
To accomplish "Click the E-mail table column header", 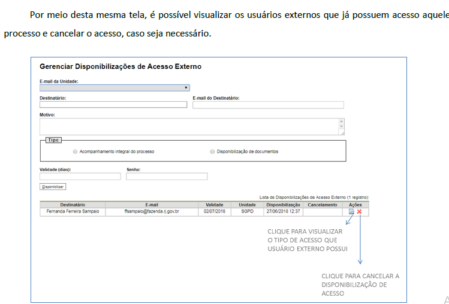I will pyautogui.click(x=152, y=205).
